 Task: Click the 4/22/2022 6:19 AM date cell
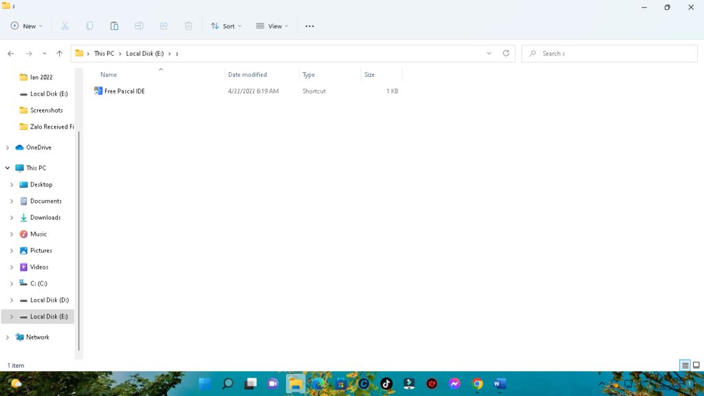point(253,91)
